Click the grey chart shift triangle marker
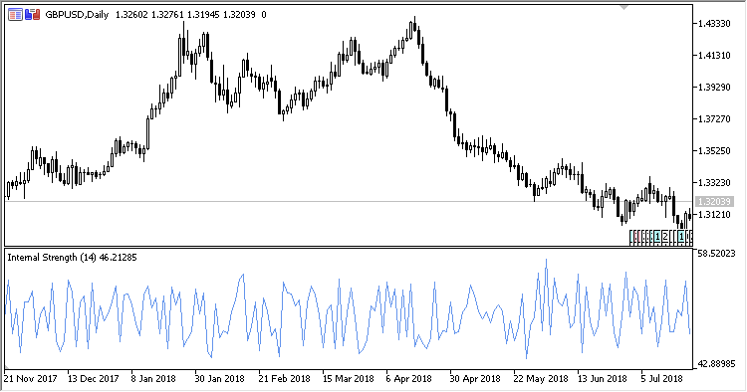This screenshot has width=747, height=392. click(x=624, y=8)
